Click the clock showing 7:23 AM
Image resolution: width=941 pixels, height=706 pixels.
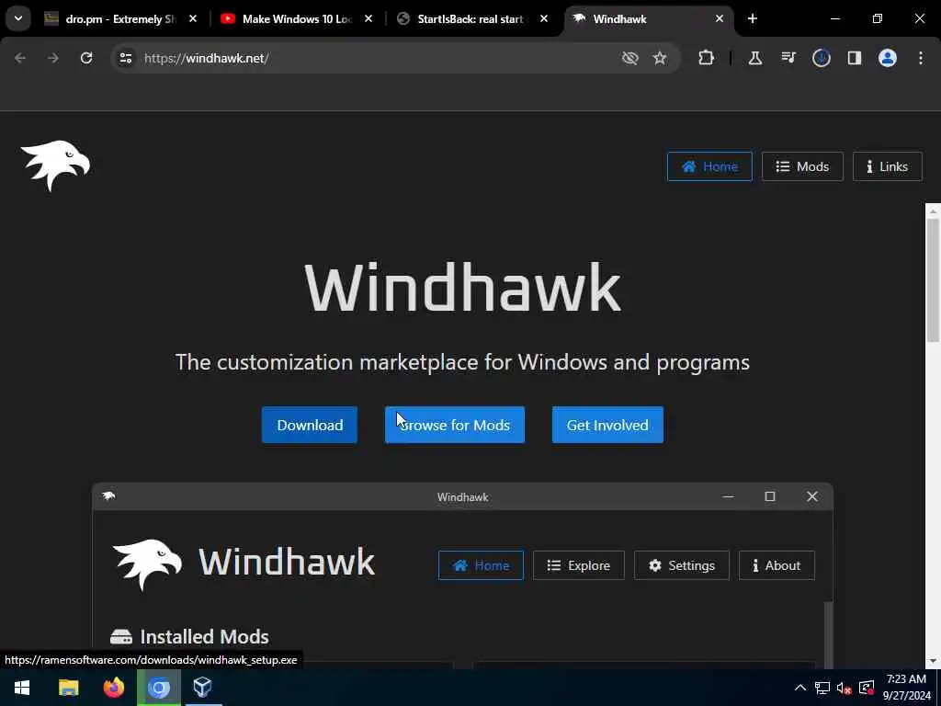coord(905,679)
